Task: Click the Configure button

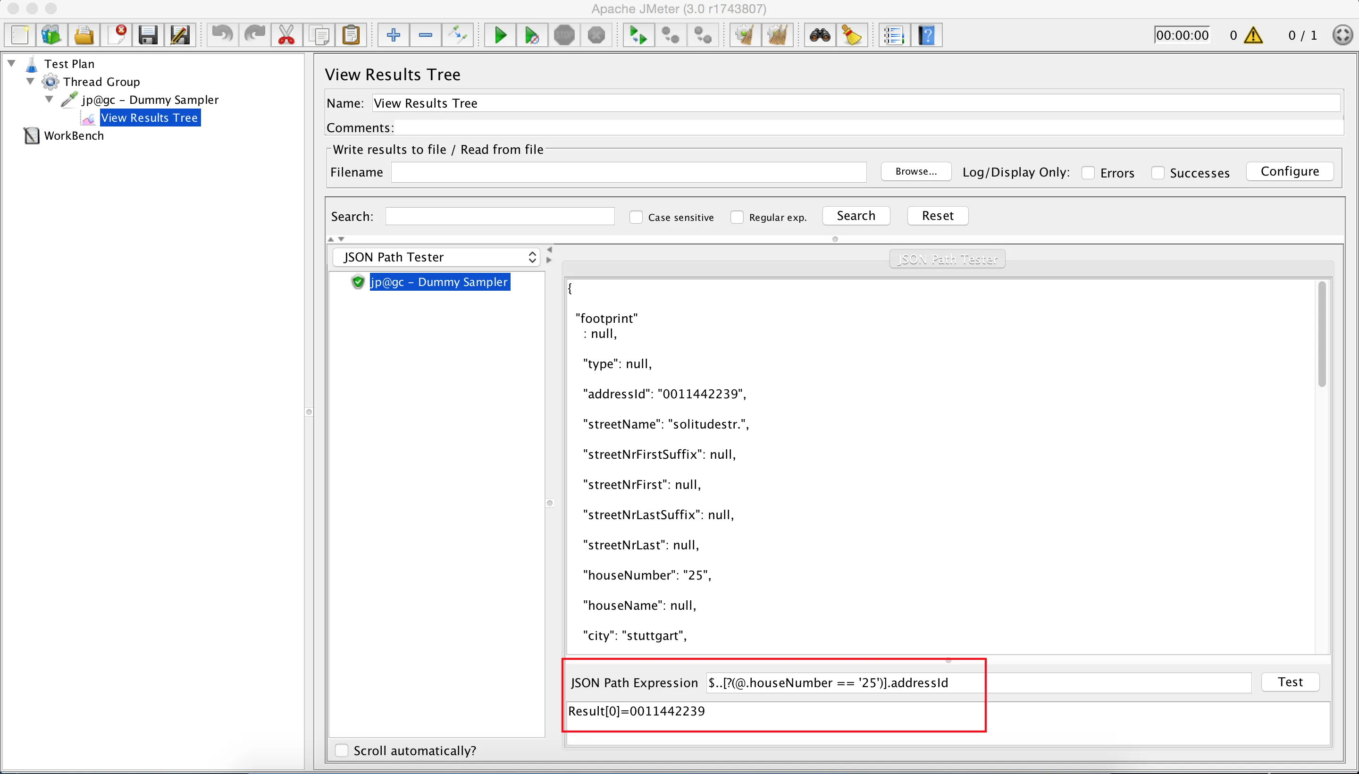Action: (1289, 171)
